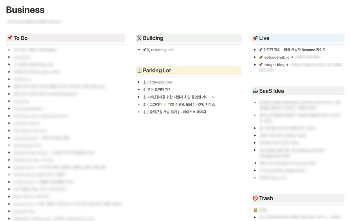
Task: Expand the 영어 트위터 계정 toggle
Action: (139, 90)
